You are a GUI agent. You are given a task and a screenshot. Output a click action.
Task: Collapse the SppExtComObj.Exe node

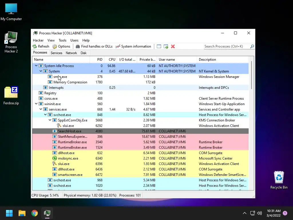[x=50, y=120]
